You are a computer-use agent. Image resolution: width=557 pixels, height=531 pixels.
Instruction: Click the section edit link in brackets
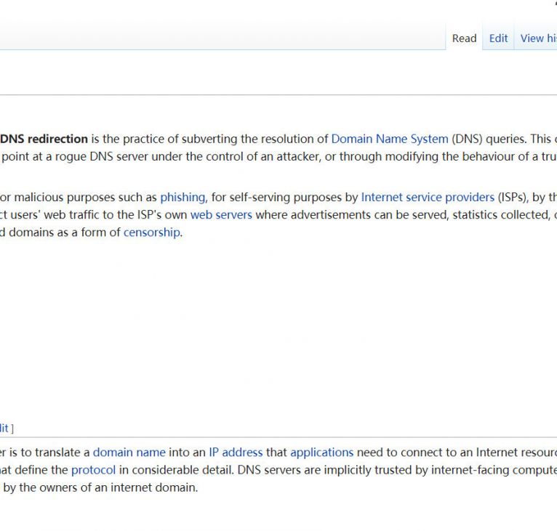pyautogui.click(x=4, y=428)
